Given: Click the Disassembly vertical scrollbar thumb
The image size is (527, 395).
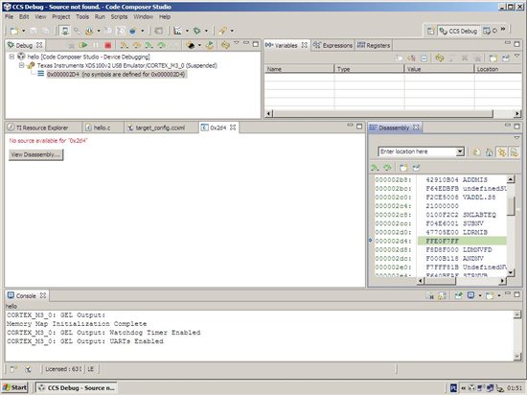Looking at the screenshot, I should pos(511,206).
